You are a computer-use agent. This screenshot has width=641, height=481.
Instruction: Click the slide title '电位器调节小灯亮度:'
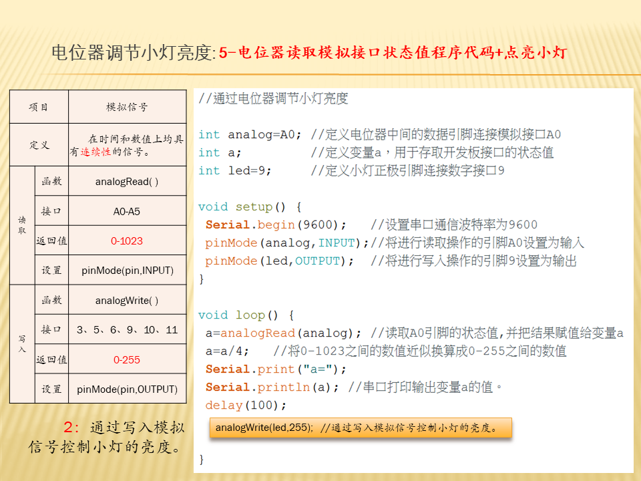[134, 53]
